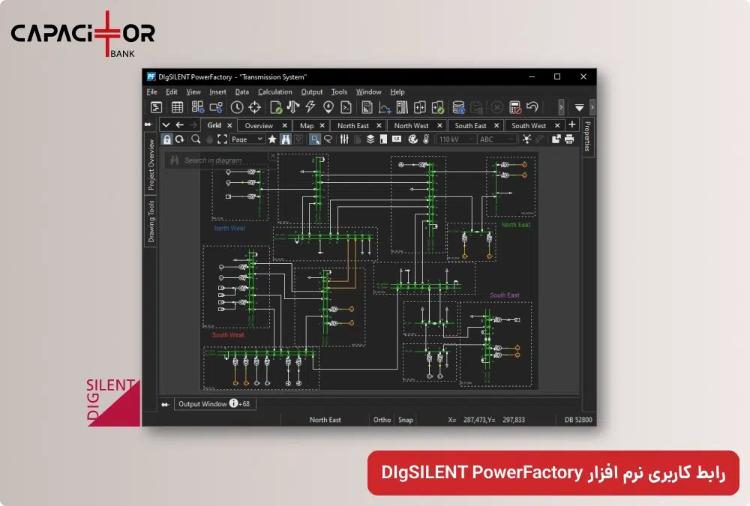The image size is (750, 506).
Task: Go back with the left arrow
Action: click(180, 125)
